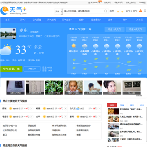Click the [切换城市] link
The height and width of the screenshot is (147, 147).
[35, 32]
